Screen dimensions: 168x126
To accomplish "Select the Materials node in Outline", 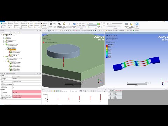I will [x=9, y=38].
